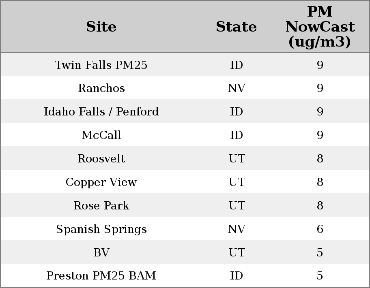Click the state cell for Roosvelt

click(236, 159)
